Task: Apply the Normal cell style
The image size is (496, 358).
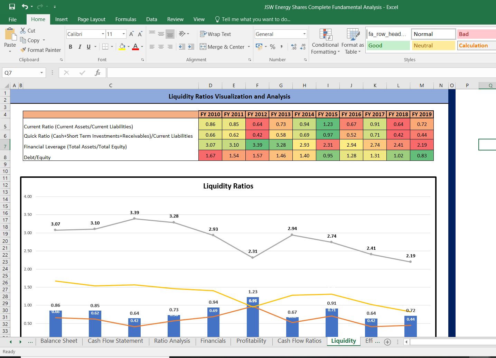Action: click(x=433, y=34)
